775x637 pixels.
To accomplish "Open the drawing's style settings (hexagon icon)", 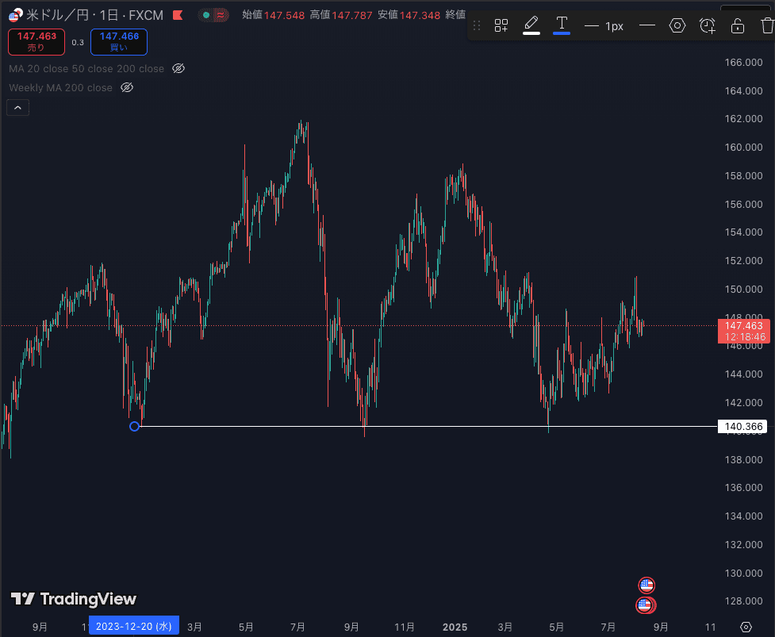I will coord(677,25).
